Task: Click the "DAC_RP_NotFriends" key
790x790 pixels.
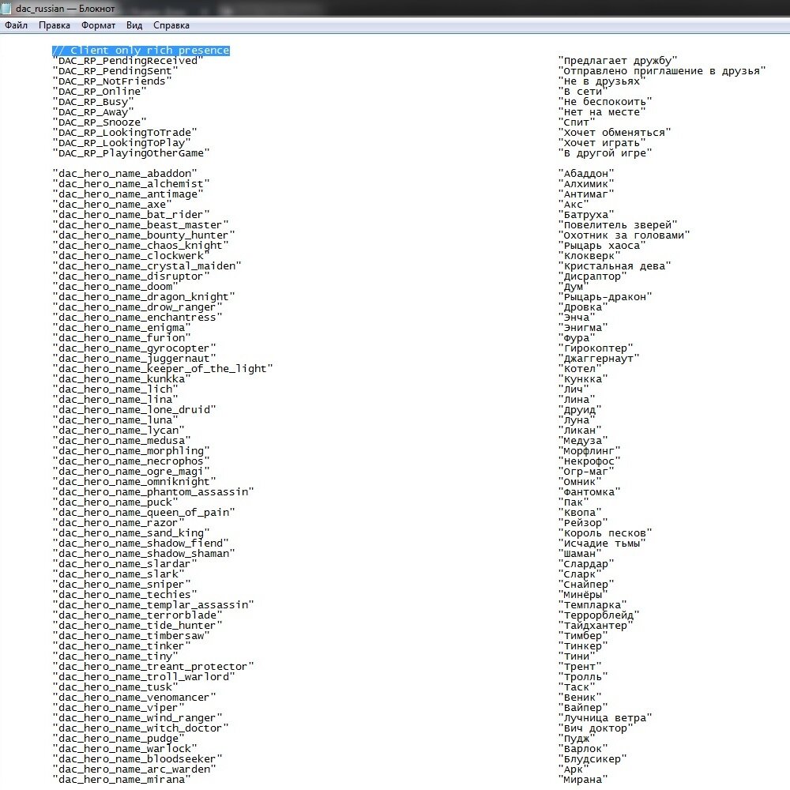Action: (x=112, y=81)
